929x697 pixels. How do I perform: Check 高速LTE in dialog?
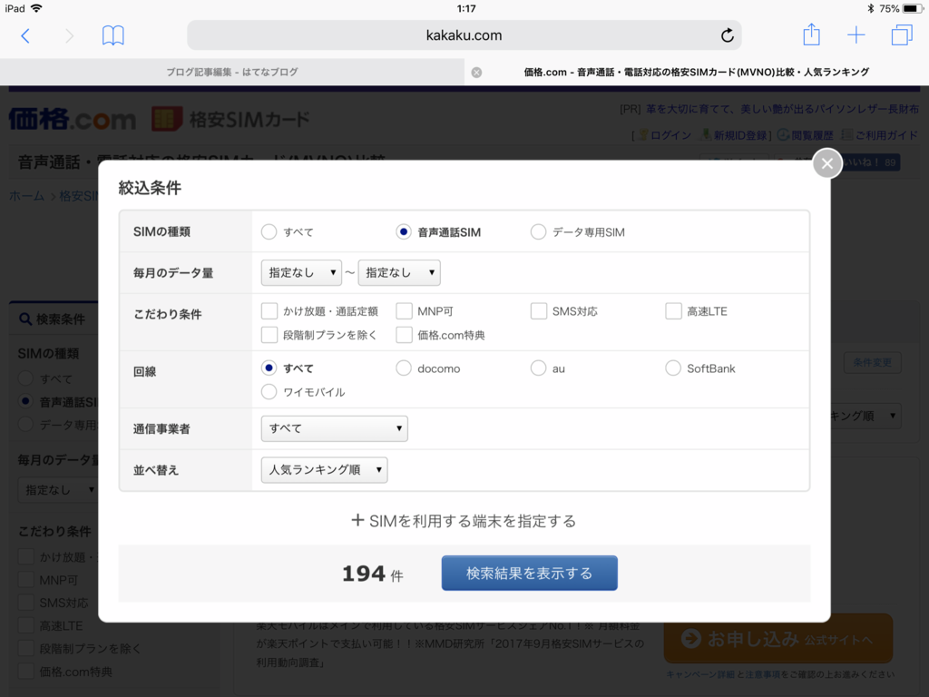pyautogui.click(x=673, y=311)
